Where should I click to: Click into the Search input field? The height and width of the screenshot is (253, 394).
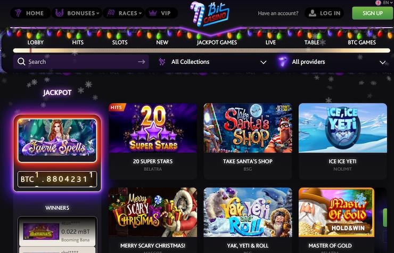point(81,62)
